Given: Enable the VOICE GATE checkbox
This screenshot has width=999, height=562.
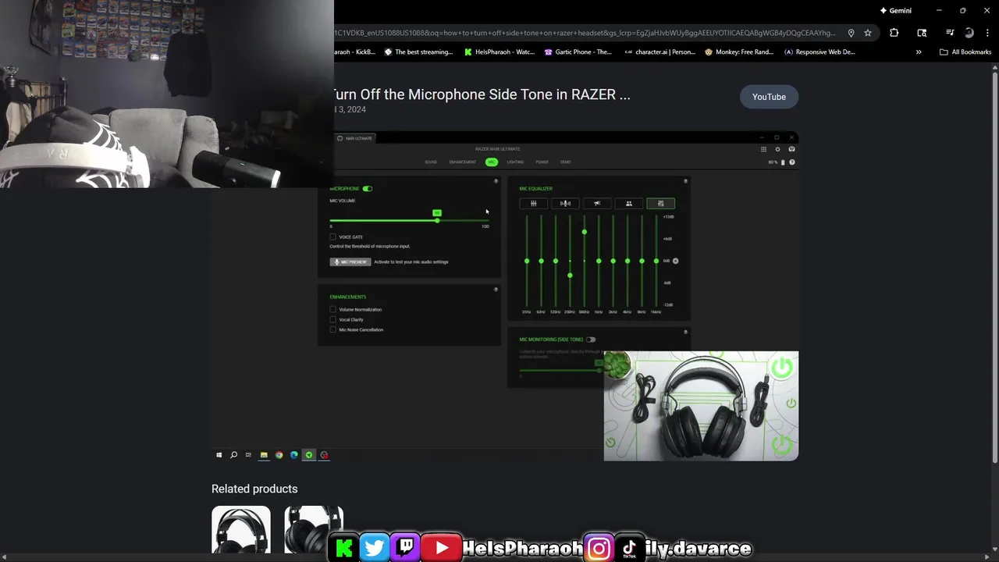Looking at the screenshot, I should click(333, 237).
